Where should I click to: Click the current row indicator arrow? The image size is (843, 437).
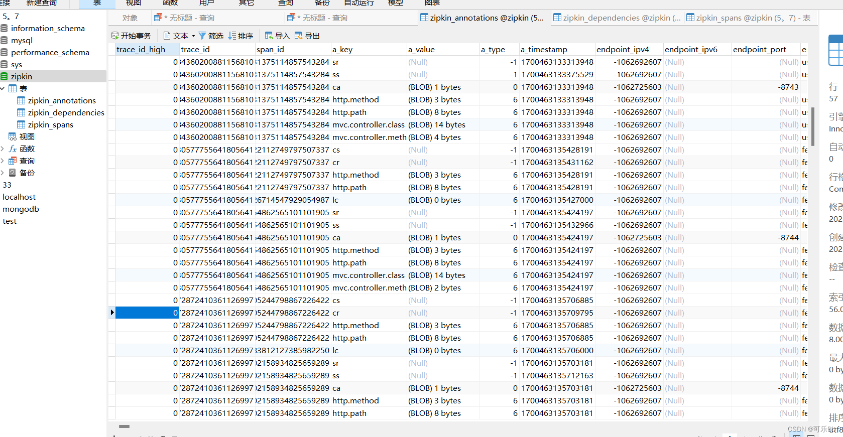click(x=112, y=313)
